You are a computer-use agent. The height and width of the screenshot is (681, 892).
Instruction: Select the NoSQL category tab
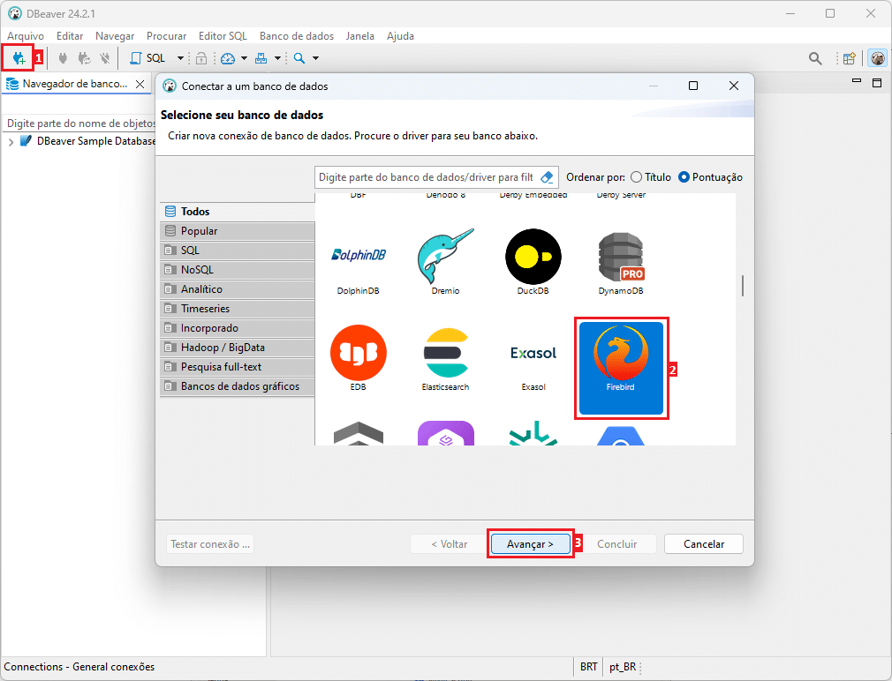coord(197,270)
